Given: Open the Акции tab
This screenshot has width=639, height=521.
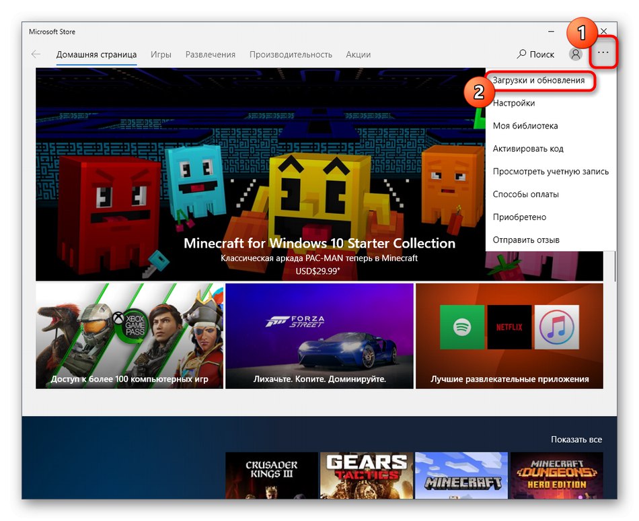Looking at the screenshot, I should [x=359, y=55].
